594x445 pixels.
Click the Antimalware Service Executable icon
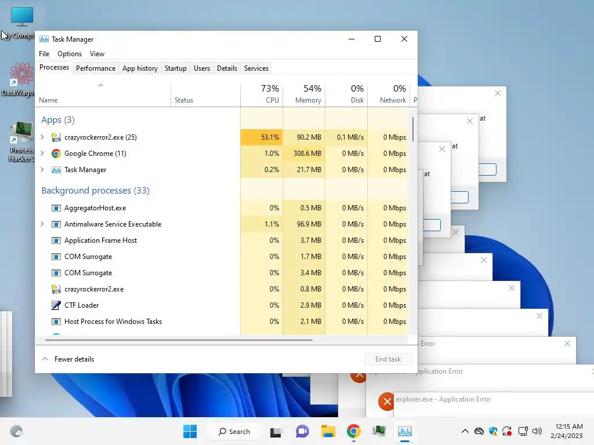coord(56,224)
